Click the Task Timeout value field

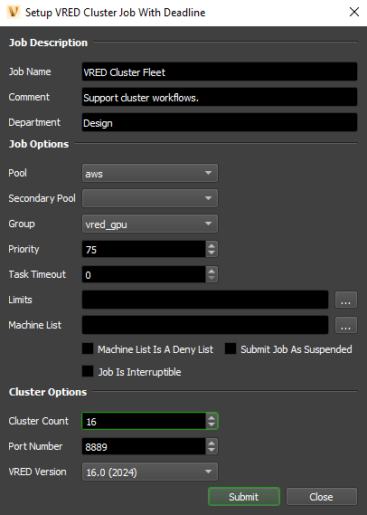click(x=144, y=274)
